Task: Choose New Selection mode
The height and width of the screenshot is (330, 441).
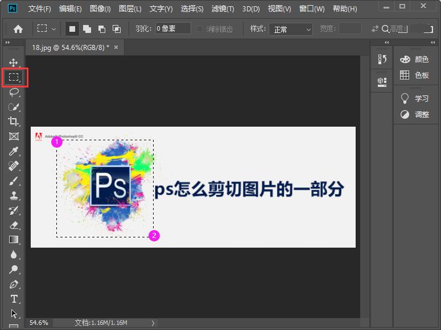Action: pyautogui.click(x=72, y=28)
